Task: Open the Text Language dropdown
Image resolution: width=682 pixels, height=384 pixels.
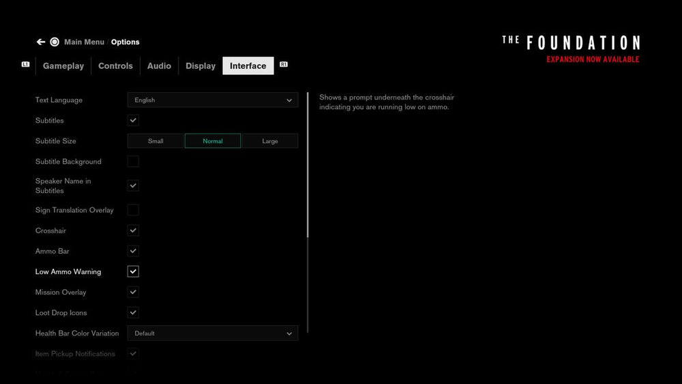Action: [x=213, y=100]
